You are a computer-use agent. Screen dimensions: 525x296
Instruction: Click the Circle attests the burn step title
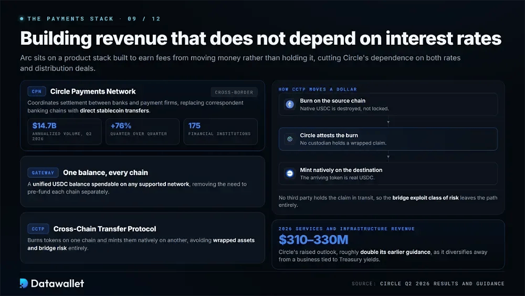(x=329, y=135)
